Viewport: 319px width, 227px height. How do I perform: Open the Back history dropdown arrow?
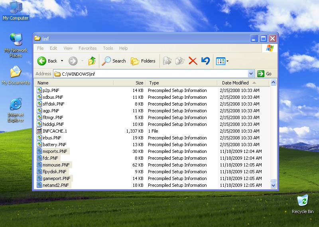point(62,61)
